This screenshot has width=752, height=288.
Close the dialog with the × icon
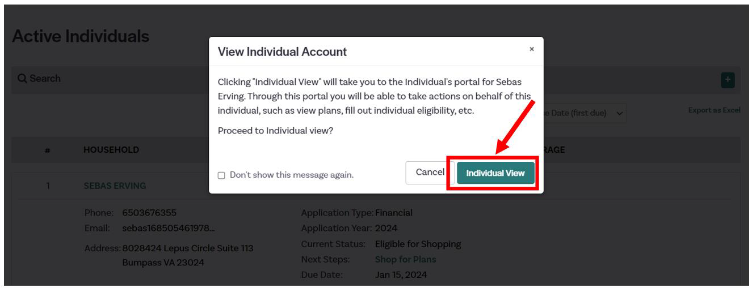[531, 49]
